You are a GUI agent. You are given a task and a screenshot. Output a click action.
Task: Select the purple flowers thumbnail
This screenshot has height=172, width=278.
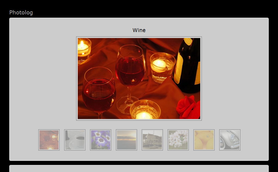click(x=101, y=140)
